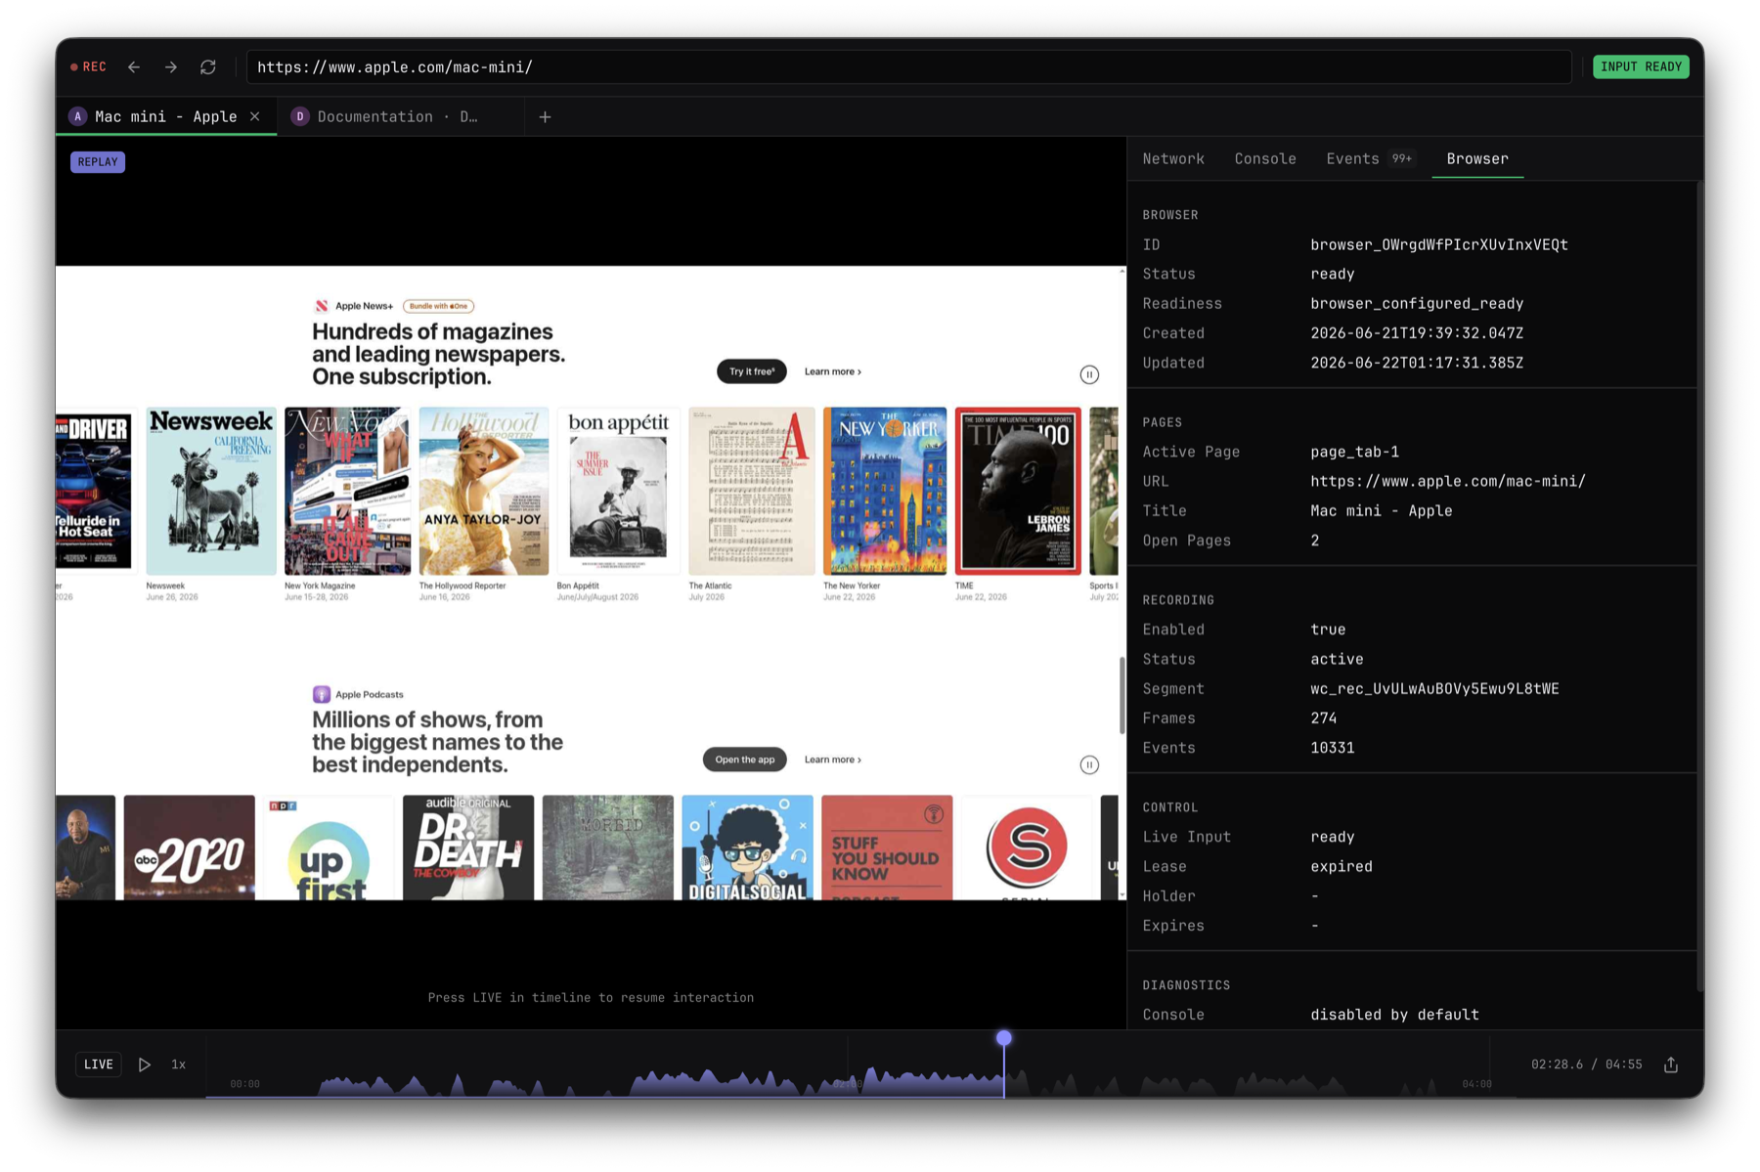This screenshot has width=1760, height=1172.
Task: Play the replay with the play icon
Action: click(145, 1064)
